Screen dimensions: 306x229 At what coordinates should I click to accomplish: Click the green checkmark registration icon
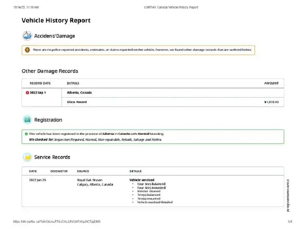coord(26,133)
